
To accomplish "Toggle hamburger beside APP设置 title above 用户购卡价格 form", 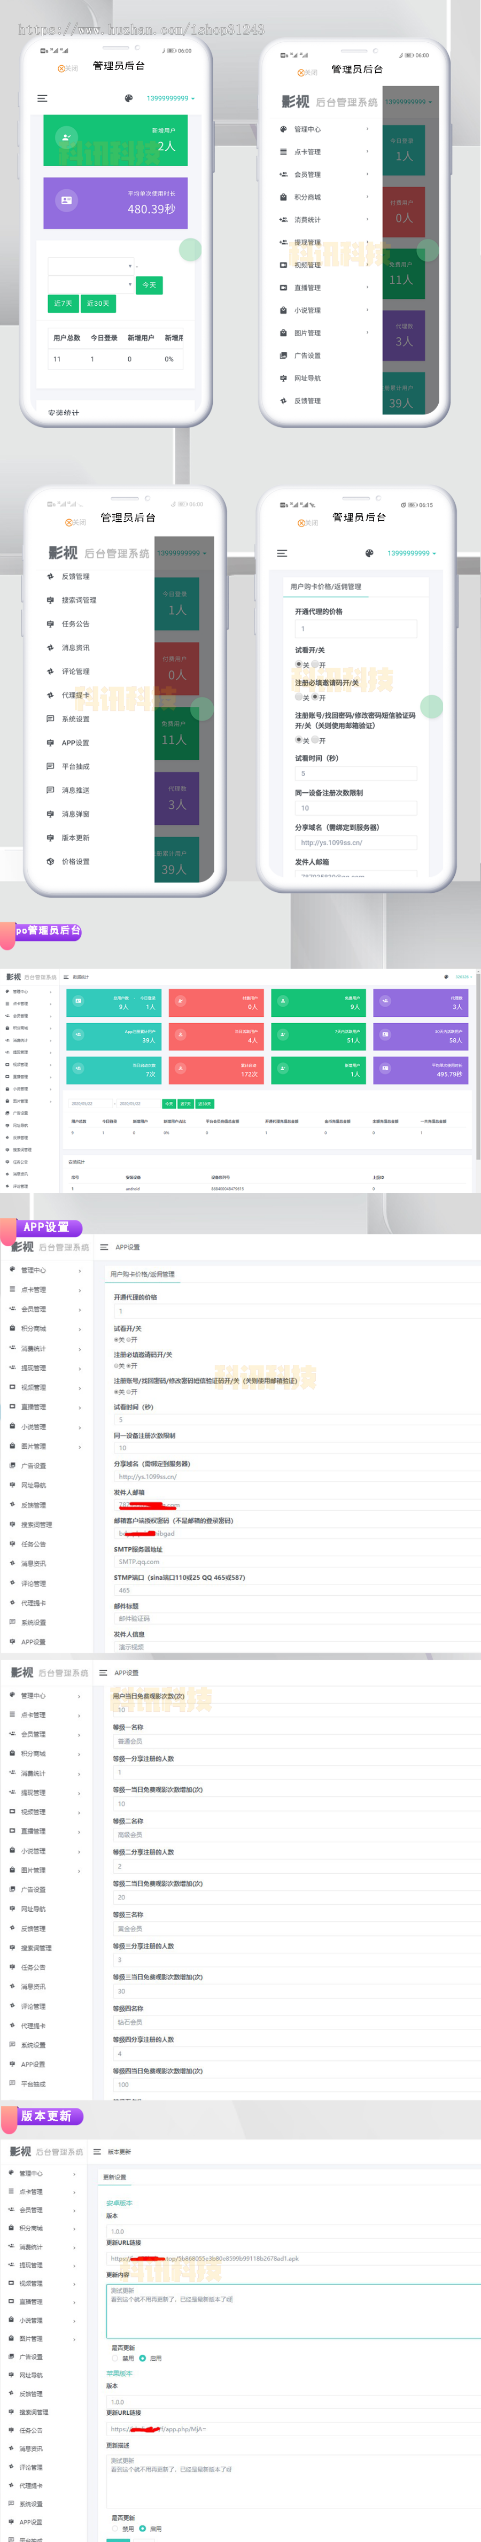I will pos(104,1247).
